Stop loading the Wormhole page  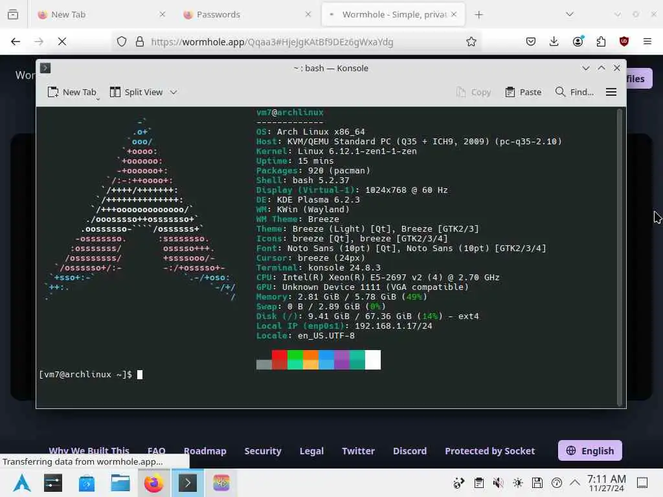(62, 41)
